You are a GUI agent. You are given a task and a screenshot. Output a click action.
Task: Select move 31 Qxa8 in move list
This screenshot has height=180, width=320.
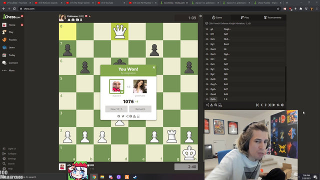tap(213, 94)
